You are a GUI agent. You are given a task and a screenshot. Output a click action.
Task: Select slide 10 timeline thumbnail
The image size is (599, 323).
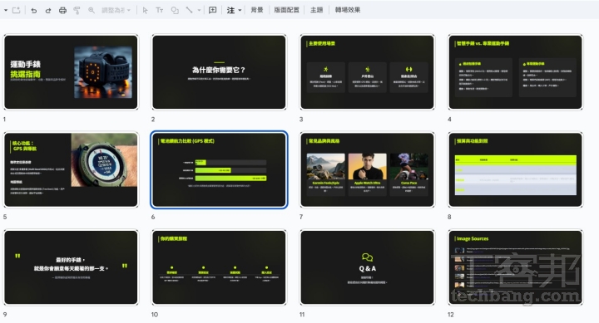click(x=219, y=267)
